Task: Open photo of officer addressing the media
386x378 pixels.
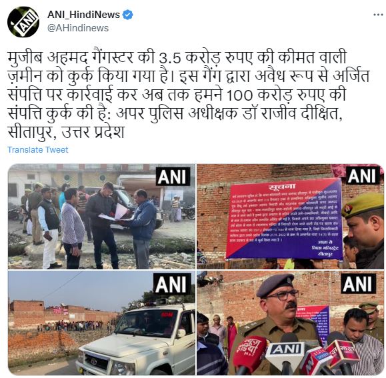Action: click(291, 323)
